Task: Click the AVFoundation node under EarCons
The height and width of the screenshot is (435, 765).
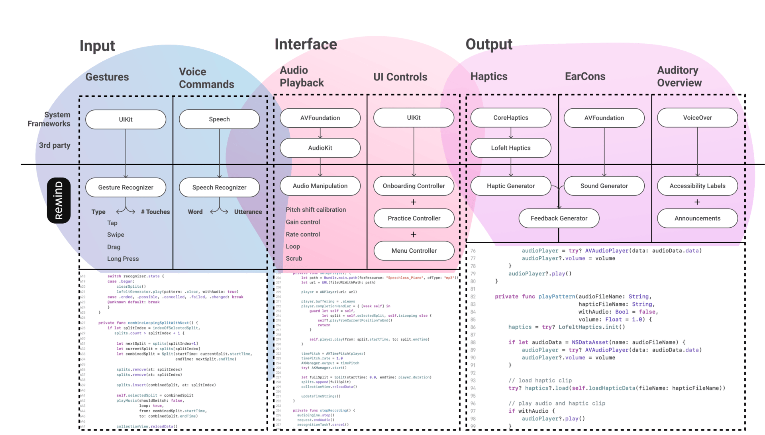Action: [x=604, y=118]
